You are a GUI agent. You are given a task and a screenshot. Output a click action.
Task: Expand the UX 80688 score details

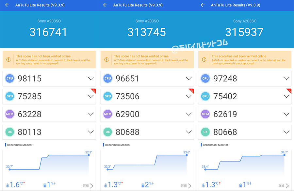click(189, 132)
